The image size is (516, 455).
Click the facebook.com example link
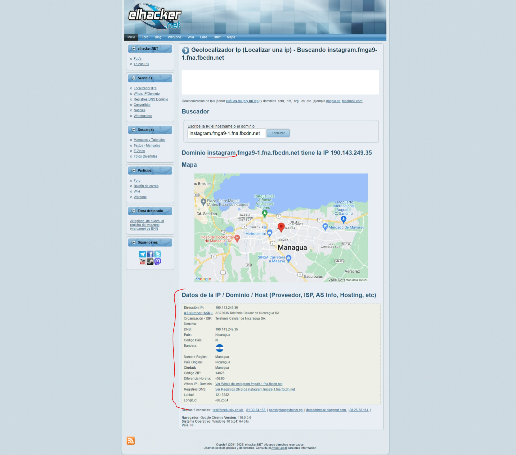(352, 101)
